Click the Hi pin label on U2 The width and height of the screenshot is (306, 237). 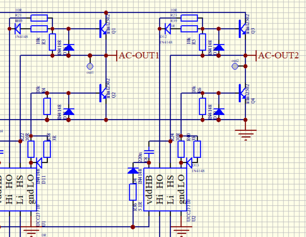coord(160,199)
